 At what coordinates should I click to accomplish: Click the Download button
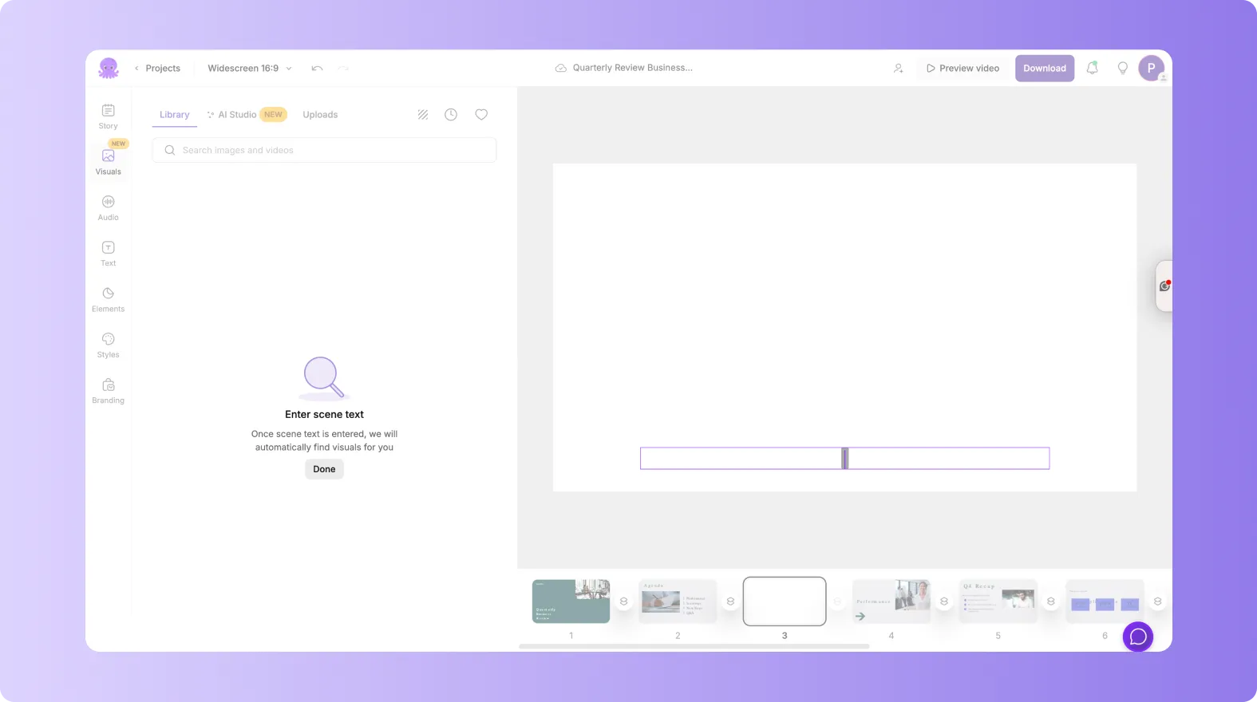click(x=1044, y=69)
